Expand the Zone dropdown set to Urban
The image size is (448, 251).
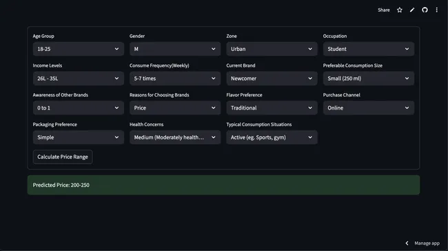[272, 49]
